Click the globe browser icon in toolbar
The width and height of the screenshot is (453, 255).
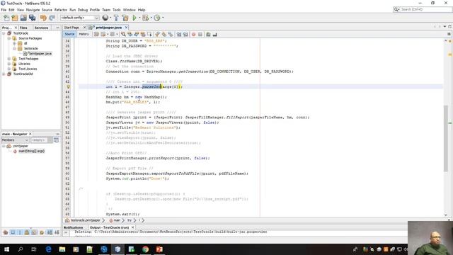pyautogui.click(x=105, y=18)
